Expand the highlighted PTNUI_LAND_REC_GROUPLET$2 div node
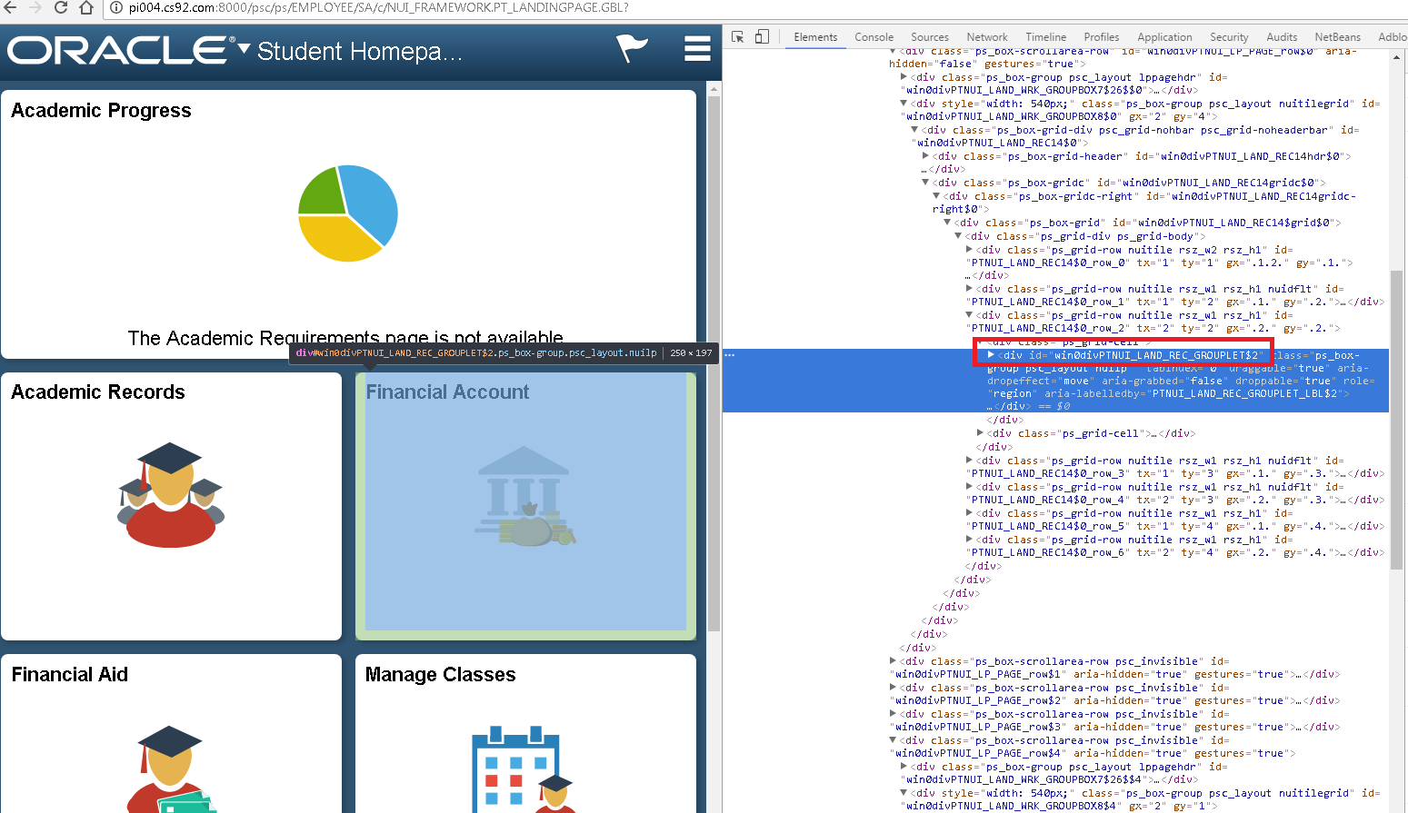The image size is (1408, 813). [991, 355]
